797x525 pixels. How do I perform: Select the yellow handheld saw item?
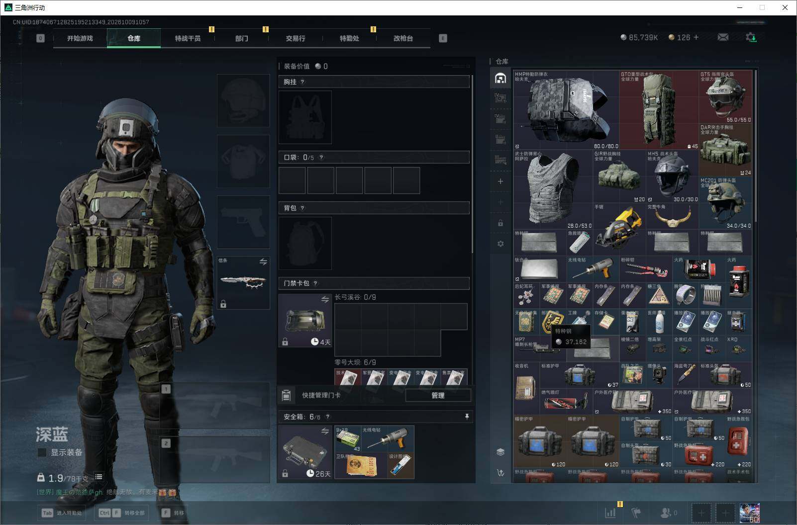(x=619, y=229)
